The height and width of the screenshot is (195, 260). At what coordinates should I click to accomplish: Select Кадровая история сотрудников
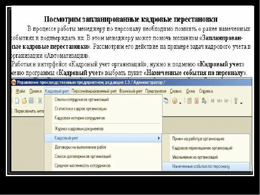click(x=103, y=118)
